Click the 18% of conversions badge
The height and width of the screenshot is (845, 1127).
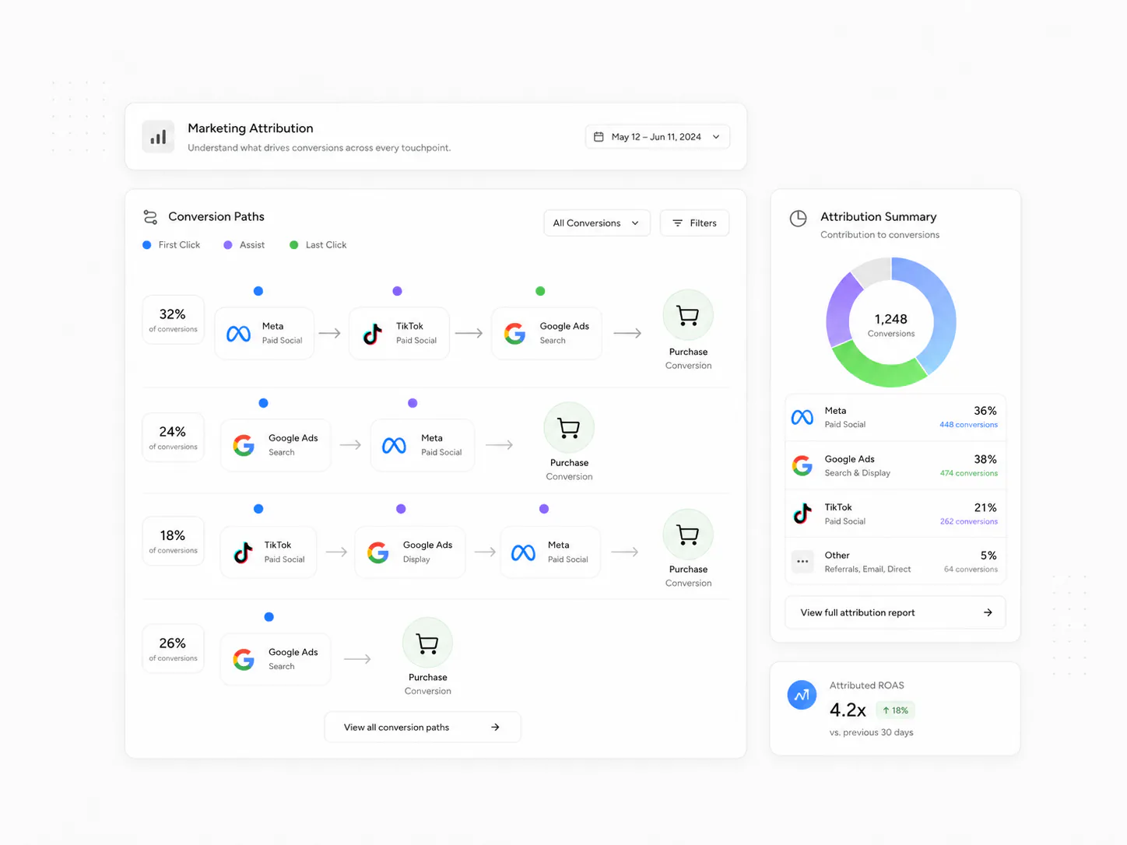(x=173, y=541)
